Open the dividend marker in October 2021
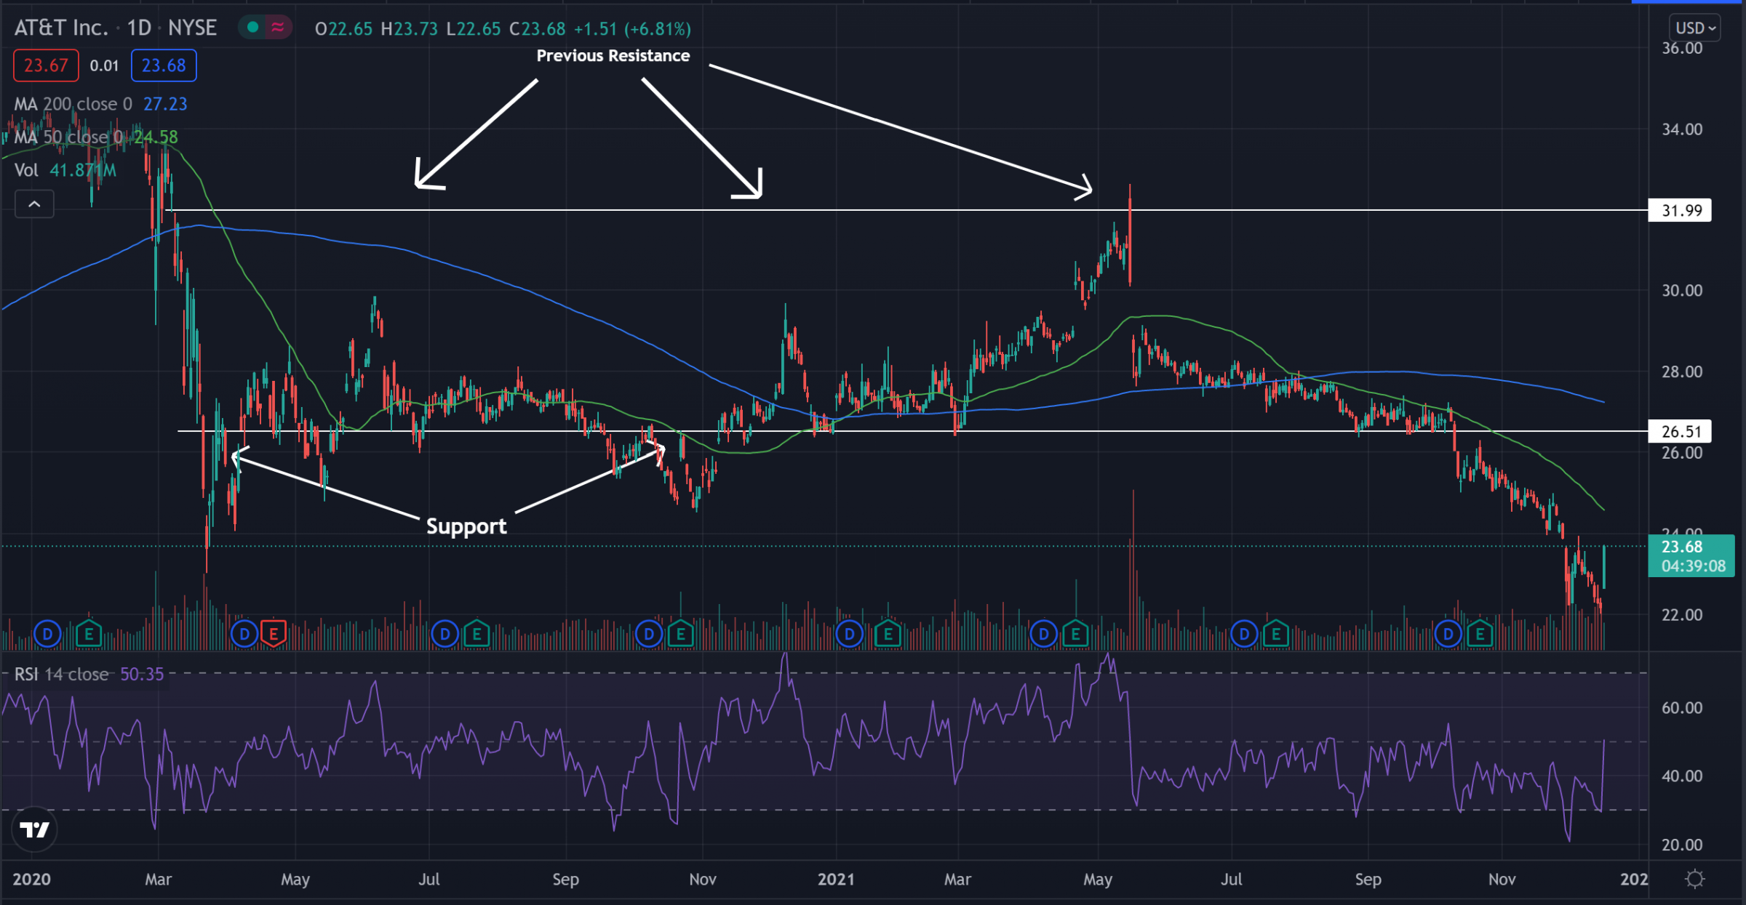This screenshot has width=1746, height=905. tap(1448, 635)
